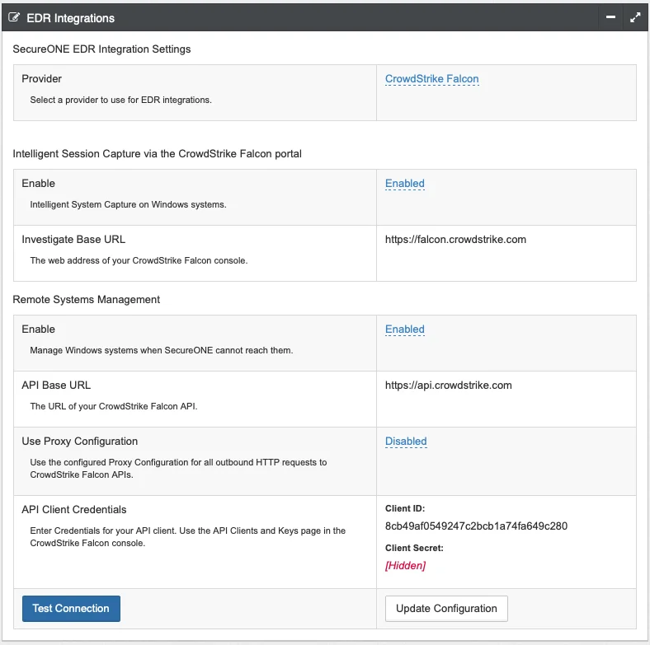The height and width of the screenshot is (645, 650).
Task: Click the Test Connection button
Action: coord(71,608)
